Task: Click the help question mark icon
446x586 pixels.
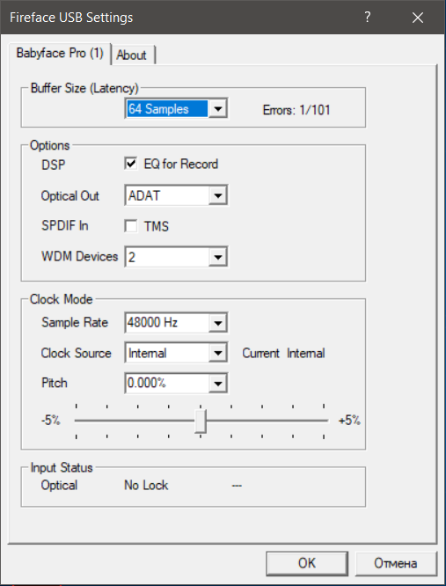Action: (367, 18)
